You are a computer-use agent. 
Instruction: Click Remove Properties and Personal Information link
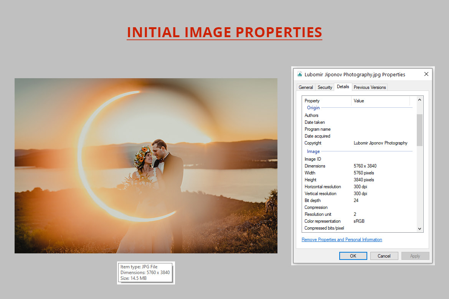[x=342, y=240]
